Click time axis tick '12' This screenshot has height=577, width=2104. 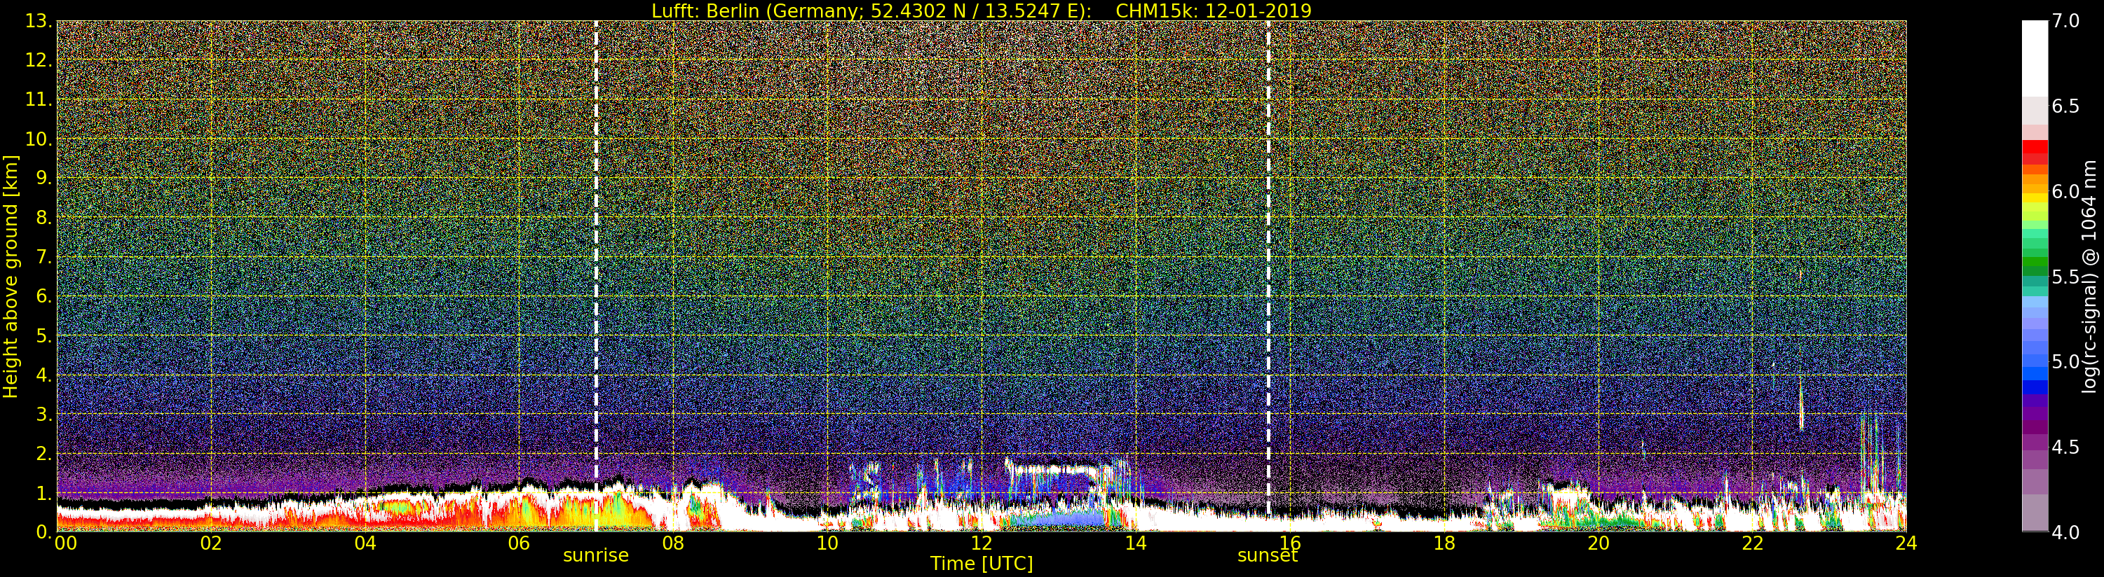(981, 543)
